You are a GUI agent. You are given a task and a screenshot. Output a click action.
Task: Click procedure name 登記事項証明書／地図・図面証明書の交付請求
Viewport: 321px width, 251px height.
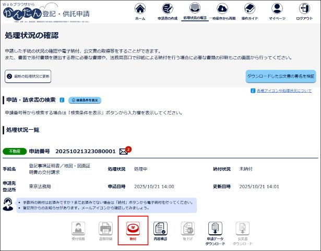(60, 169)
